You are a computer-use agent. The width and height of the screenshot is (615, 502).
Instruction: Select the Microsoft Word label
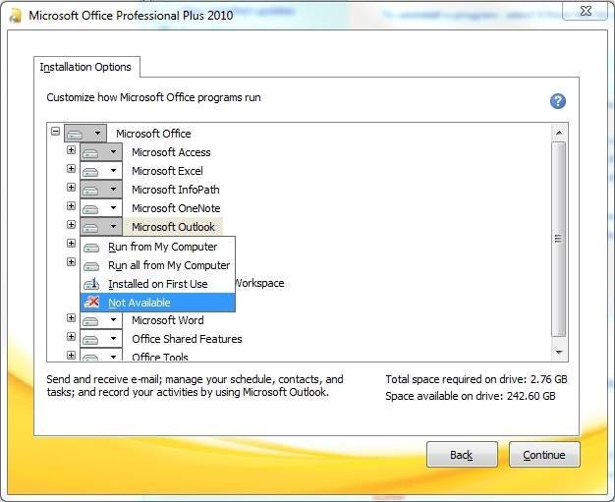click(x=167, y=320)
